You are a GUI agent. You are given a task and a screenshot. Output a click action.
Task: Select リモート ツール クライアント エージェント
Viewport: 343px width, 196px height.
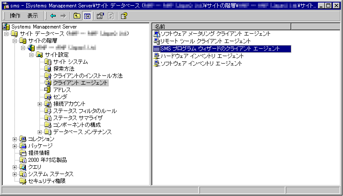tap(205, 41)
